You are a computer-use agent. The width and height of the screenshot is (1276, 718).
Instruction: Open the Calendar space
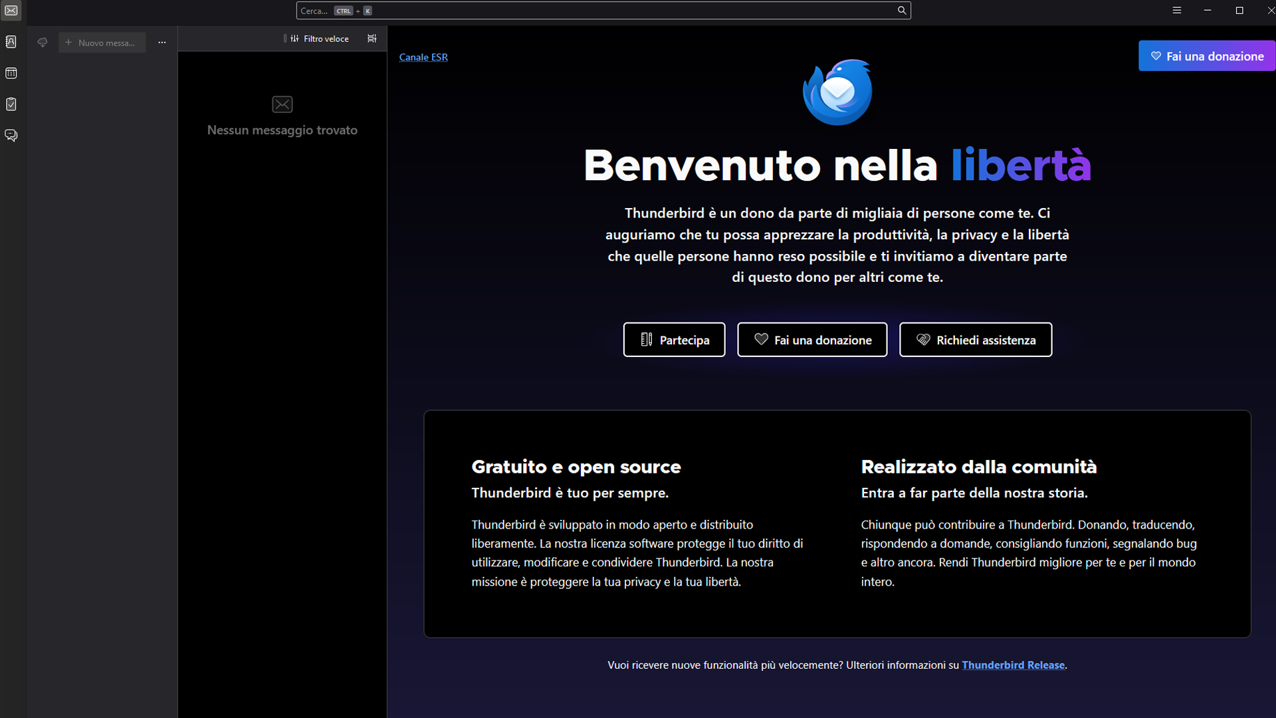(11, 73)
